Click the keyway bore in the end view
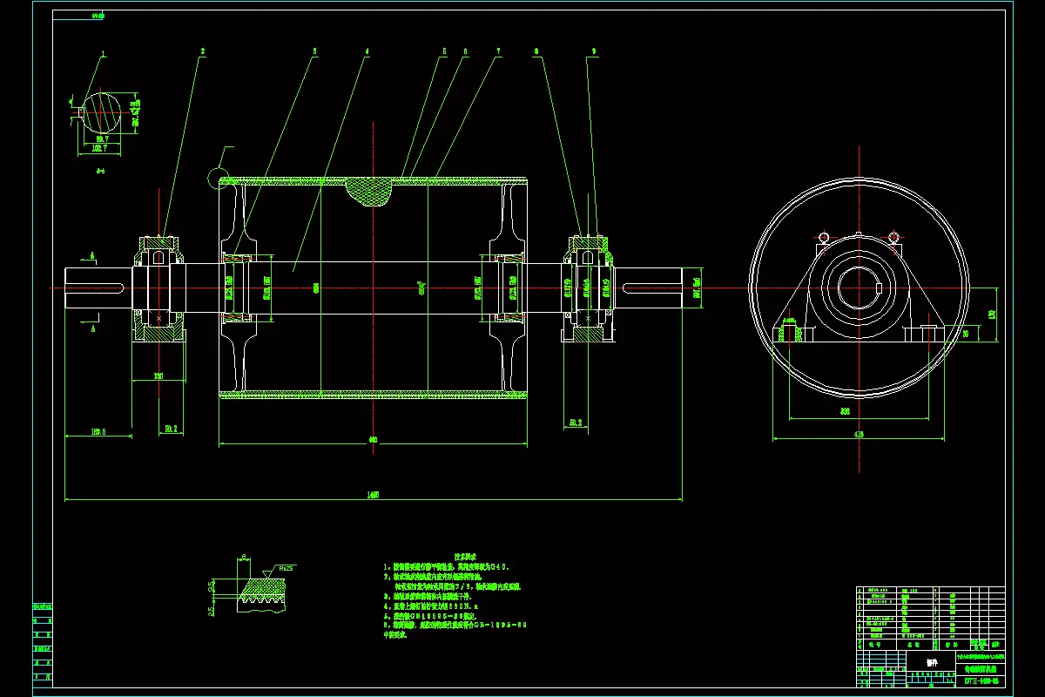The width and height of the screenshot is (1045, 697). [x=859, y=288]
